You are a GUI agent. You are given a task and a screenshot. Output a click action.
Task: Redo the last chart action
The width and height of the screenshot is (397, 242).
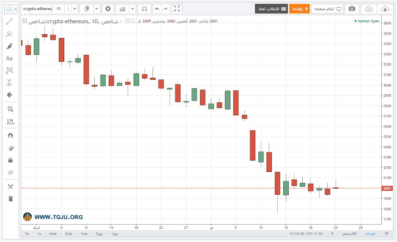coord(165,9)
